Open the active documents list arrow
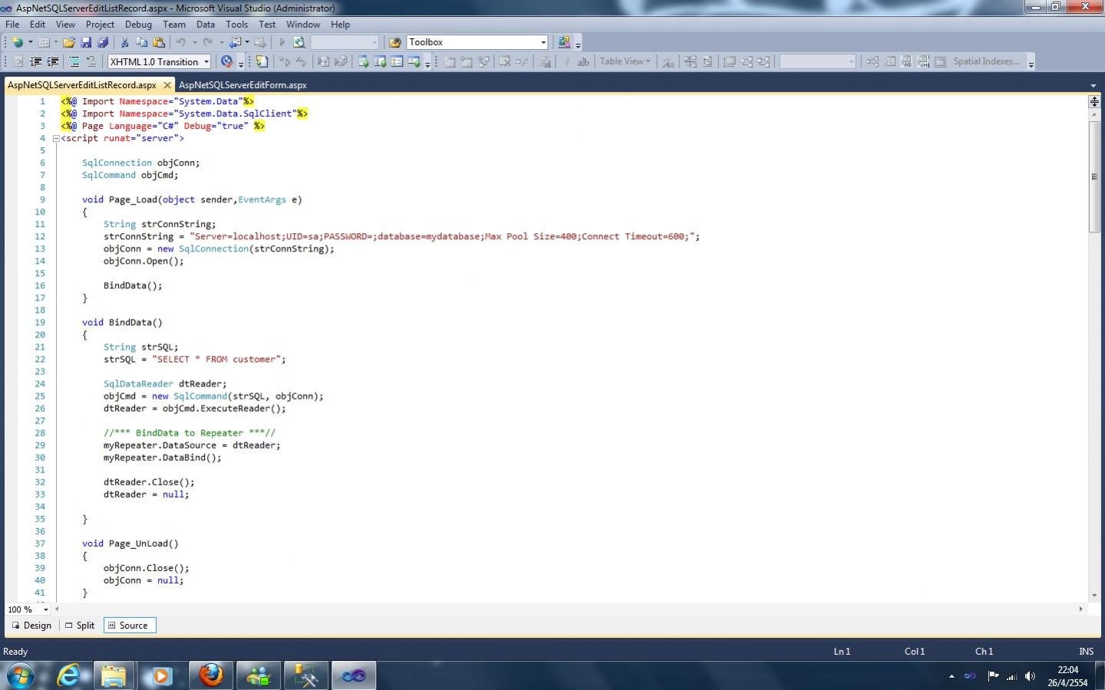The width and height of the screenshot is (1105, 690). pyautogui.click(x=1093, y=85)
